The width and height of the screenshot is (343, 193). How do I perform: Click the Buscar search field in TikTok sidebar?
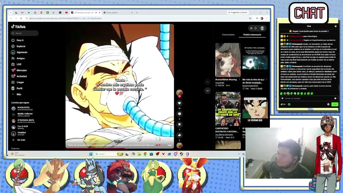25,33
